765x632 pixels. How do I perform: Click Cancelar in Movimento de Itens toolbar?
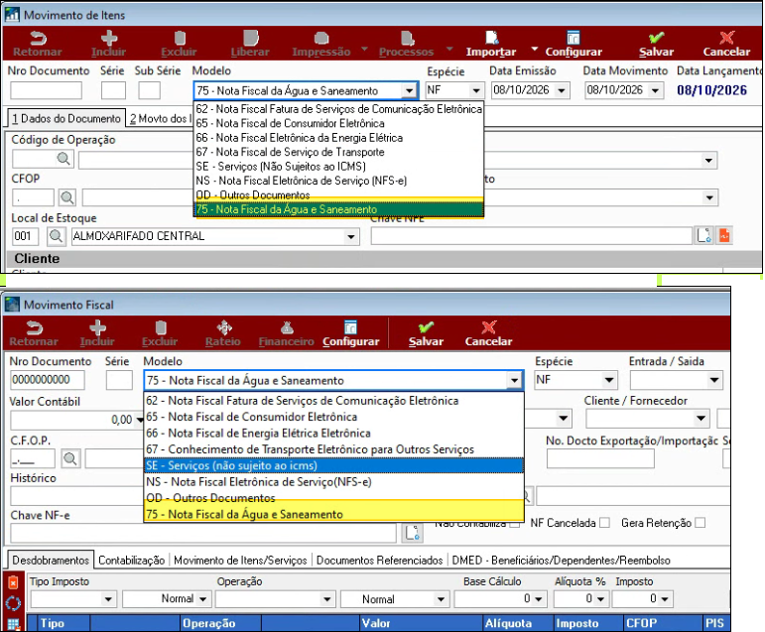point(726,44)
